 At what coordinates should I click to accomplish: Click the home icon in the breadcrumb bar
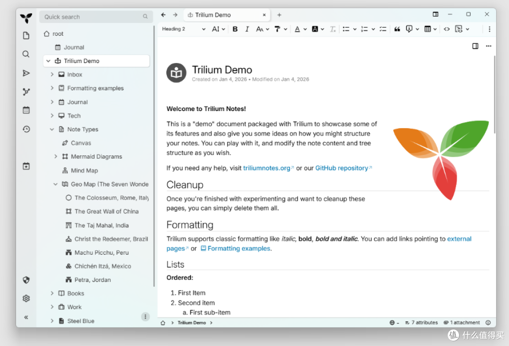(x=163, y=322)
